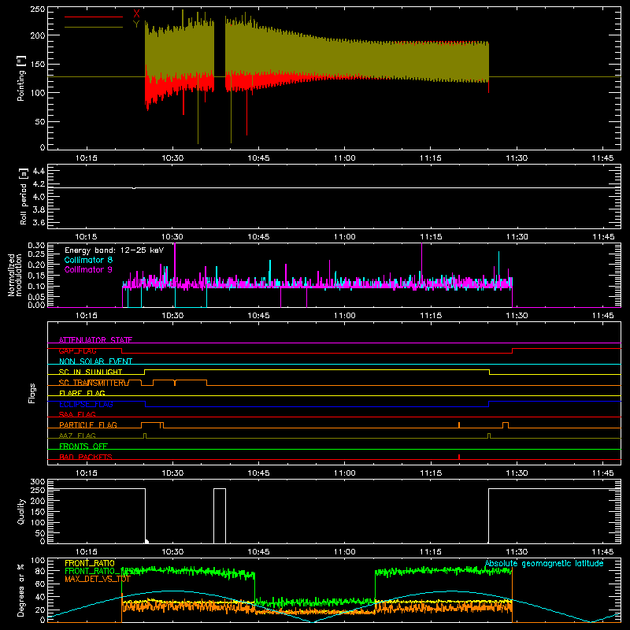Click the PARTICLE_FLAG pulse near 11:28
This screenshot has height=630, width=630.
point(506,425)
